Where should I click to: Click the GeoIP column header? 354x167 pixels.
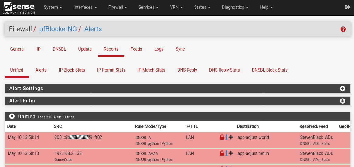pyautogui.click(x=345, y=126)
